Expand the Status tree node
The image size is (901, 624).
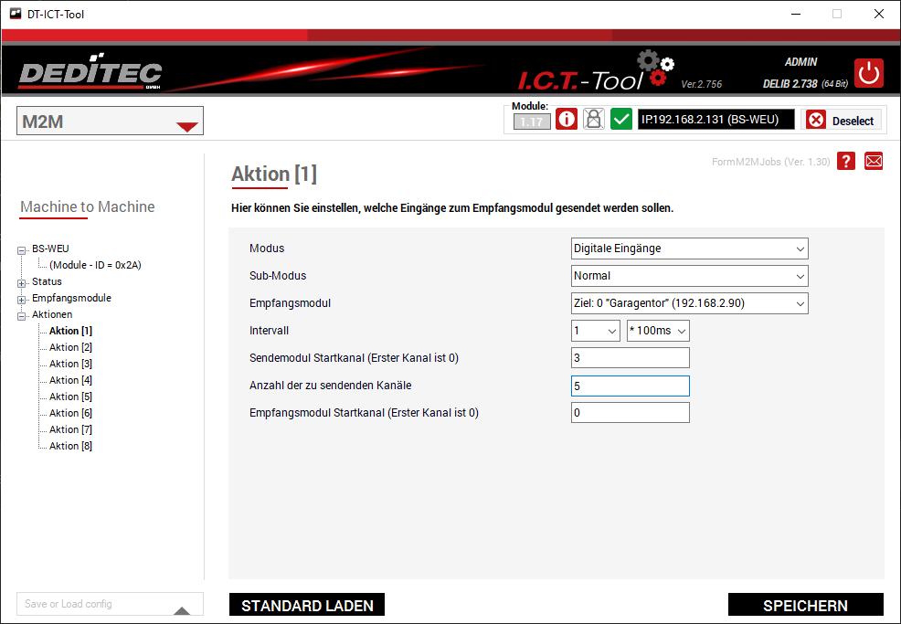click(22, 282)
